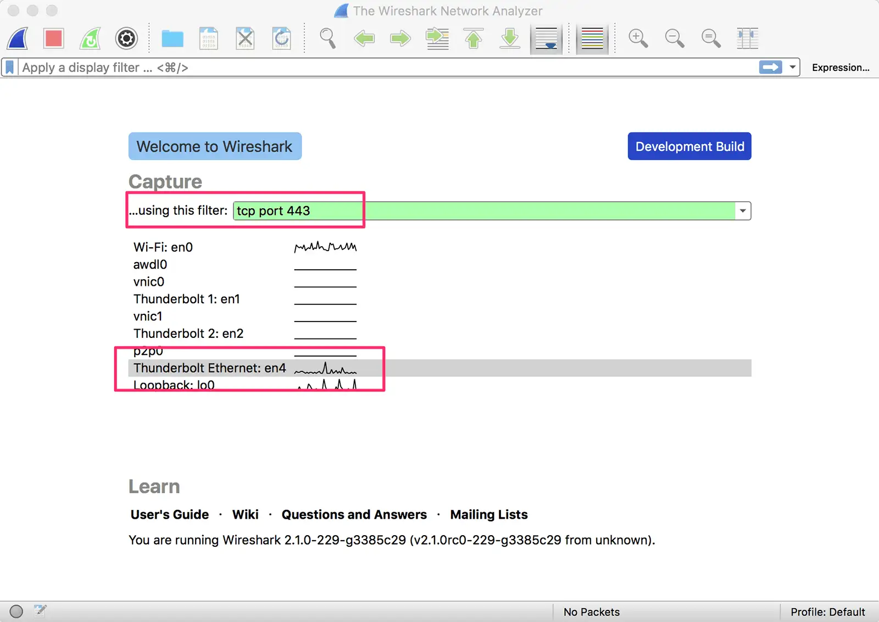Go back to the previous packet with the left arrow
Screen dimensions: 879x622
point(364,38)
